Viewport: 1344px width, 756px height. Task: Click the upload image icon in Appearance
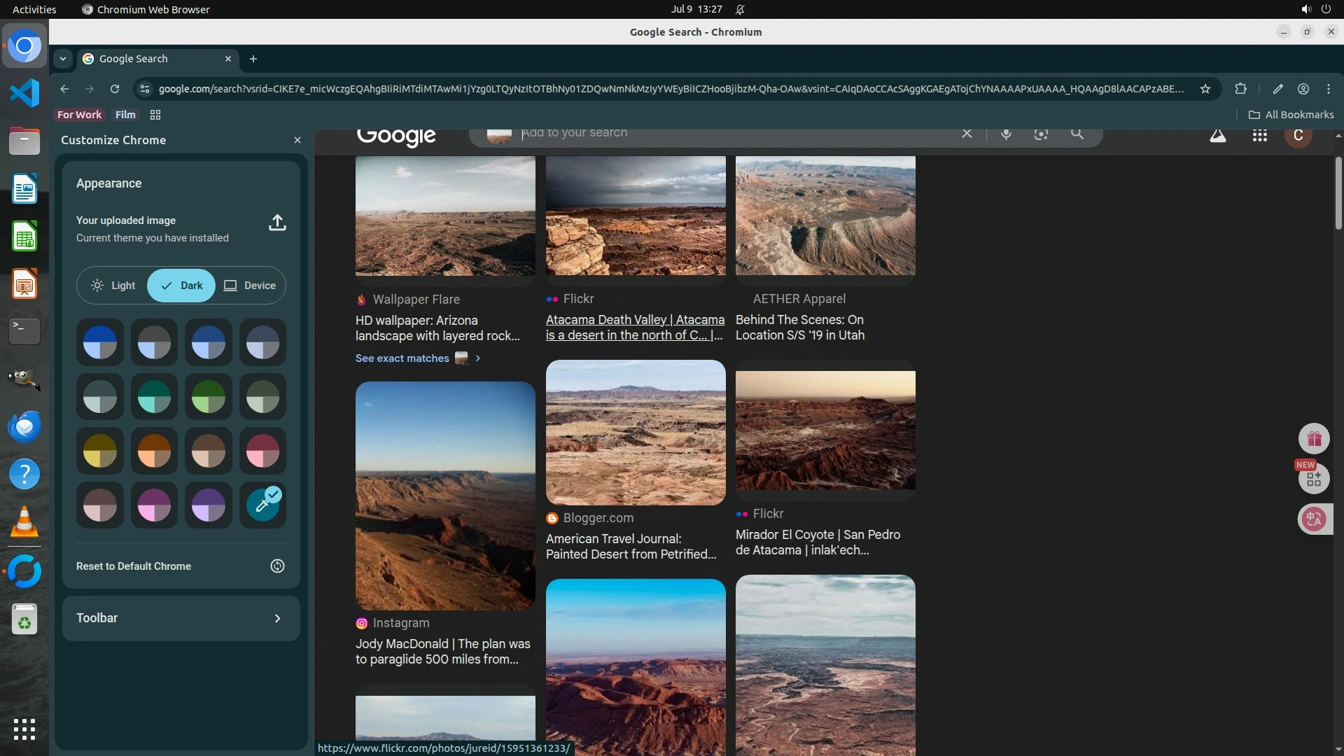277,223
